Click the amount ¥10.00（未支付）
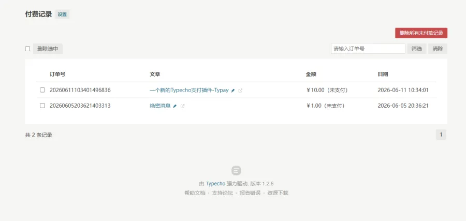 [x=327, y=90]
